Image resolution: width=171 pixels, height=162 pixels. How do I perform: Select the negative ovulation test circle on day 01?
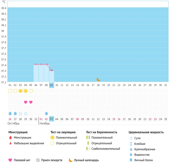pos(10,91)
